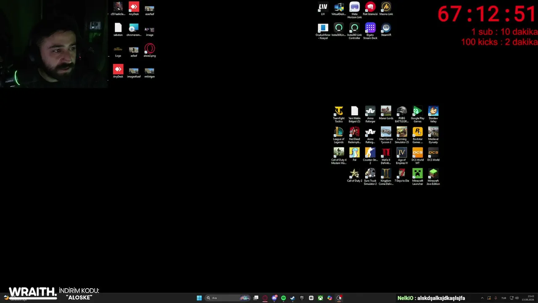Open Steam from the taskbar
Screen dimensions: 538x303
[x=293, y=298]
